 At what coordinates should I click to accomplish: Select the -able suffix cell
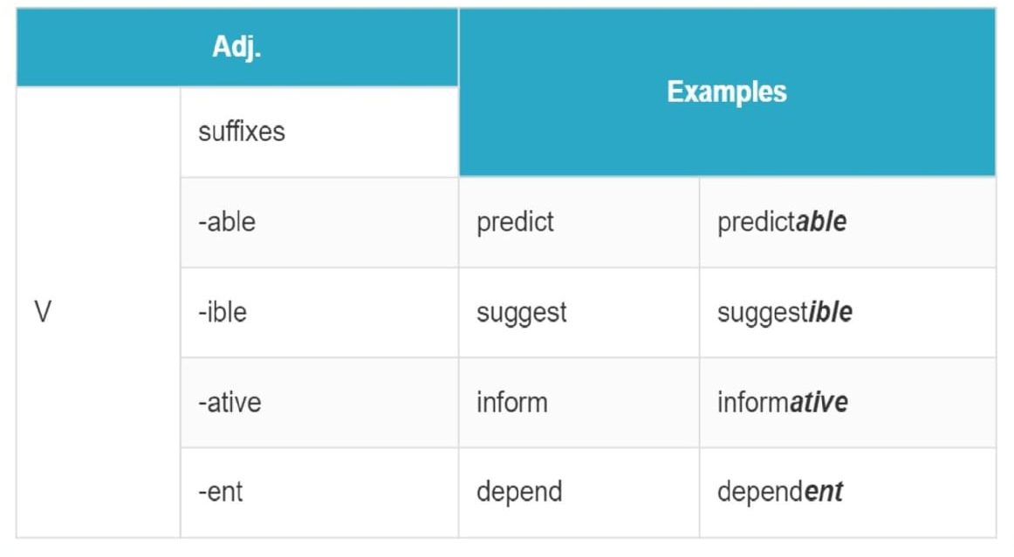click(x=319, y=222)
